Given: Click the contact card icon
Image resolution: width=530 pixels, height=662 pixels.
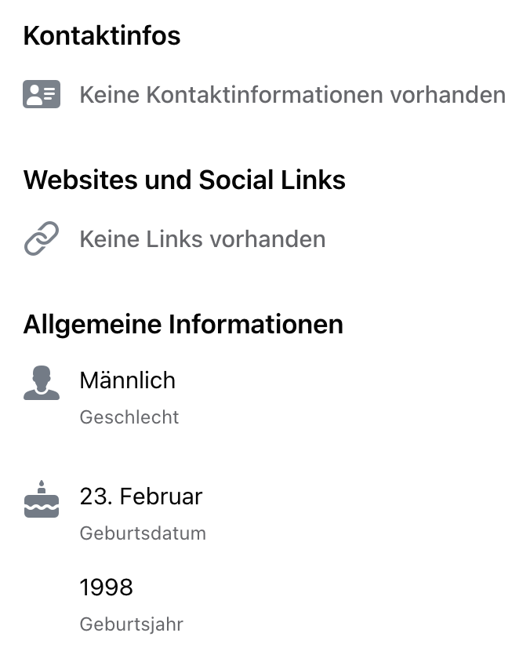Looking at the screenshot, I should (42, 94).
